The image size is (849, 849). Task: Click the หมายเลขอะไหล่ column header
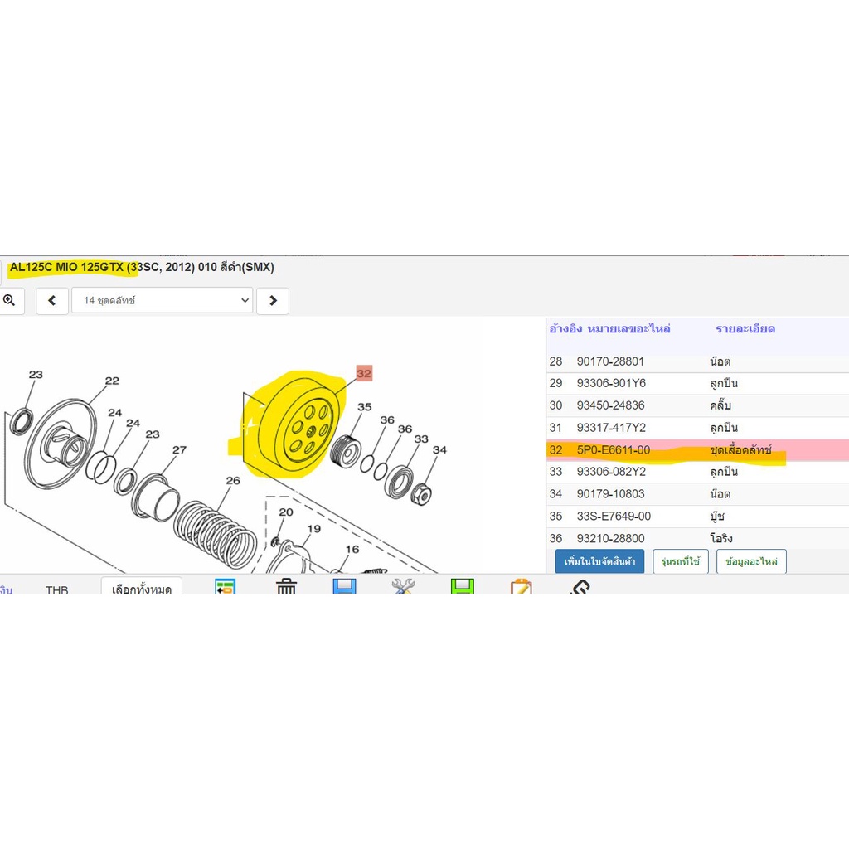pyautogui.click(x=628, y=328)
